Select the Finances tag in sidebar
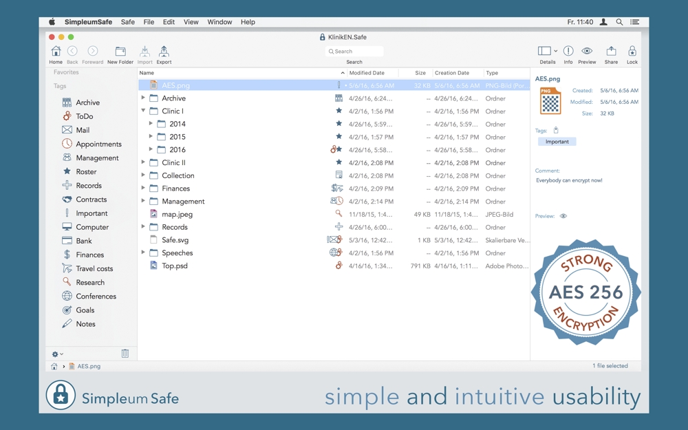The height and width of the screenshot is (430, 688). pyautogui.click(x=83, y=255)
